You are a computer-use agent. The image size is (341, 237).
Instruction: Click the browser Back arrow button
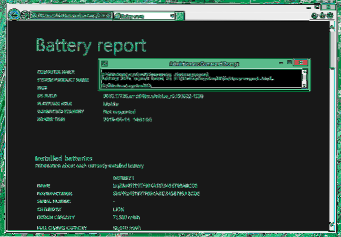[17, 16]
